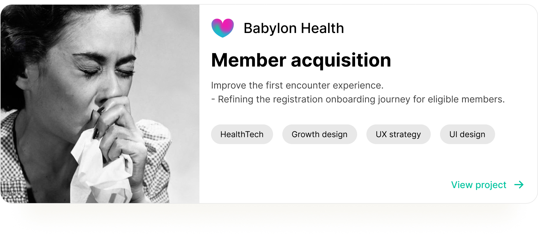This screenshot has height=239, width=538.
Task: Select the HealthTech tag
Action: pyautogui.click(x=242, y=134)
